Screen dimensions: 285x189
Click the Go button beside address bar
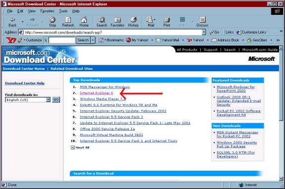click(215, 32)
